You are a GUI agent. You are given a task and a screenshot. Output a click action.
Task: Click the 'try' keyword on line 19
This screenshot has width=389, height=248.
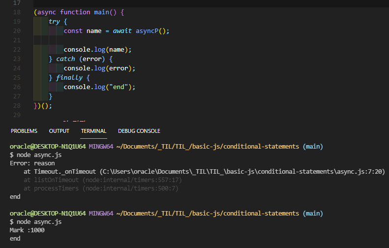point(54,22)
